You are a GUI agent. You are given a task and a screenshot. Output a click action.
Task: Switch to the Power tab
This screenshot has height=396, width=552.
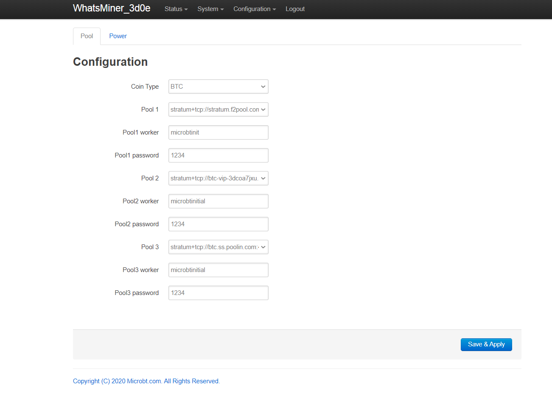click(118, 36)
